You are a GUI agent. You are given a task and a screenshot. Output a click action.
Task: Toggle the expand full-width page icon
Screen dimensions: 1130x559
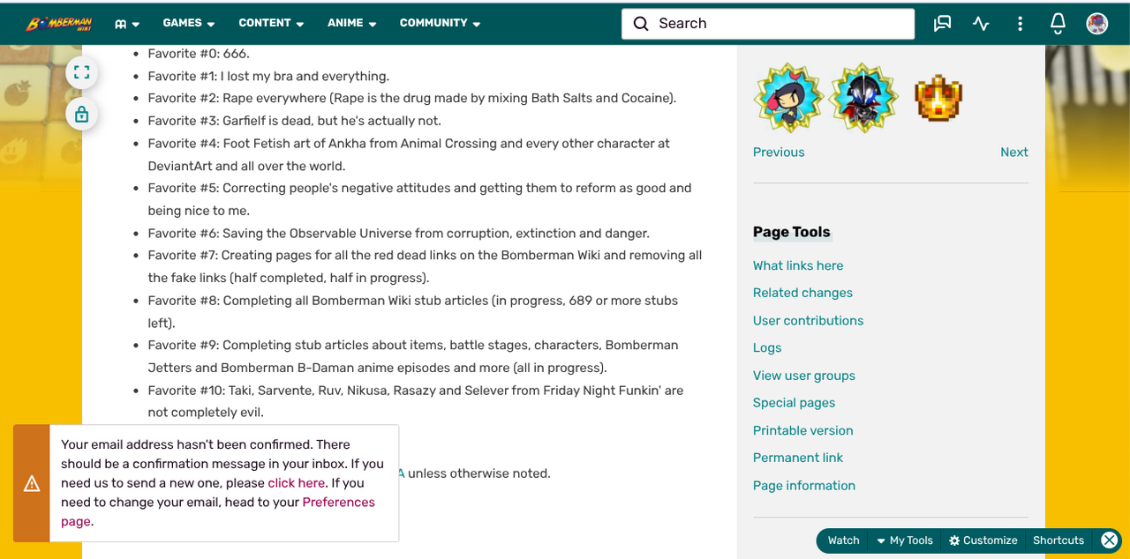tap(81, 72)
